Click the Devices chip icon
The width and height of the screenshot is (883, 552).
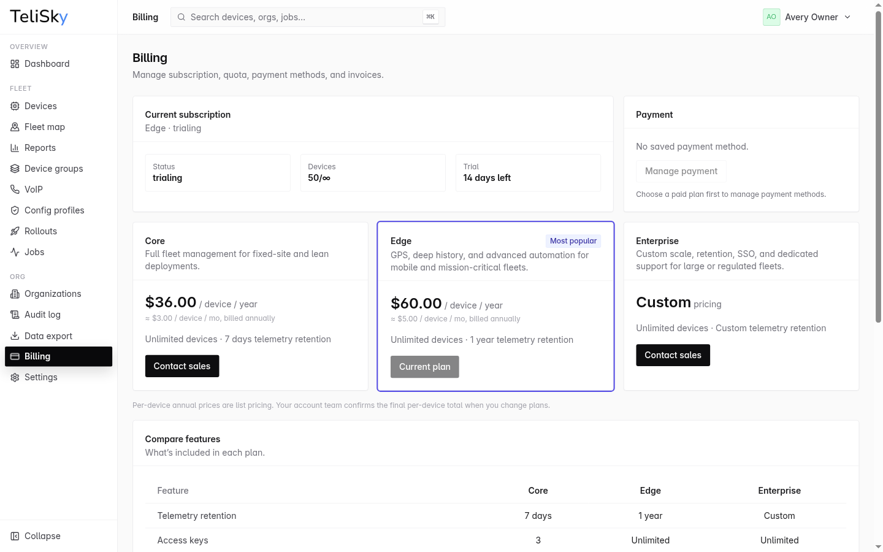15,106
